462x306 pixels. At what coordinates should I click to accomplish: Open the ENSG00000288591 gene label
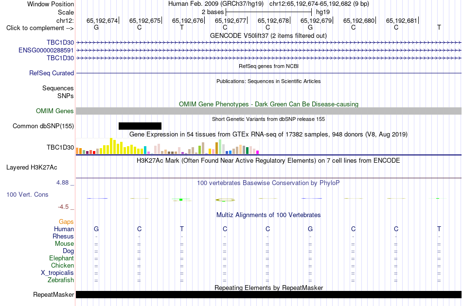[x=46, y=51]
